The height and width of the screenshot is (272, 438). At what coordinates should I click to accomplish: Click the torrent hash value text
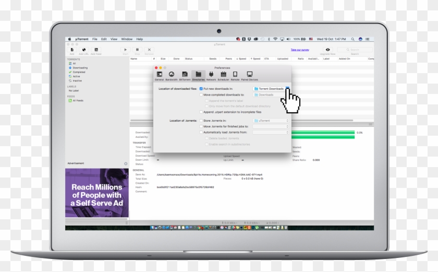click(x=185, y=187)
